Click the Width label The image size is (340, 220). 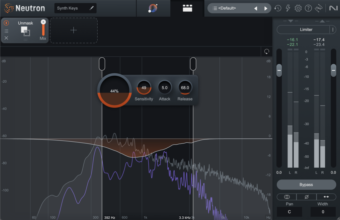[323, 204]
